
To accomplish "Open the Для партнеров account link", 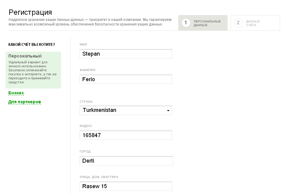I will coord(25,102).
